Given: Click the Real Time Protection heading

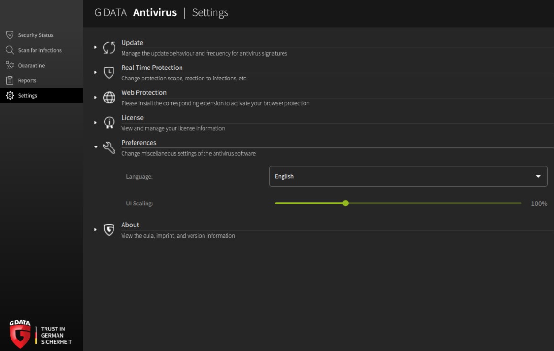Looking at the screenshot, I should click(x=152, y=68).
